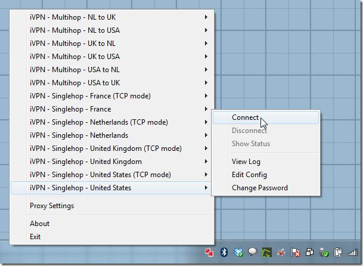The width and height of the screenshot is (363, 266).
Task: Select iVPN - Singlehop - Netherlands
Action: [111, 135]
